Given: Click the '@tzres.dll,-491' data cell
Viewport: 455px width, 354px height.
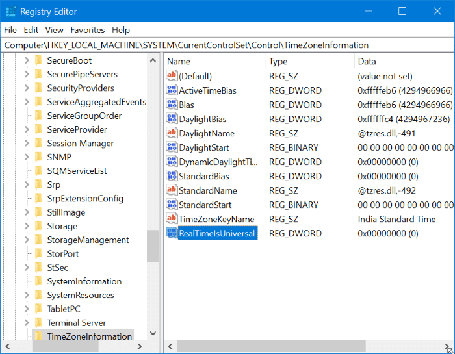Looking at the screenshot, I should (x=387, y=133).
